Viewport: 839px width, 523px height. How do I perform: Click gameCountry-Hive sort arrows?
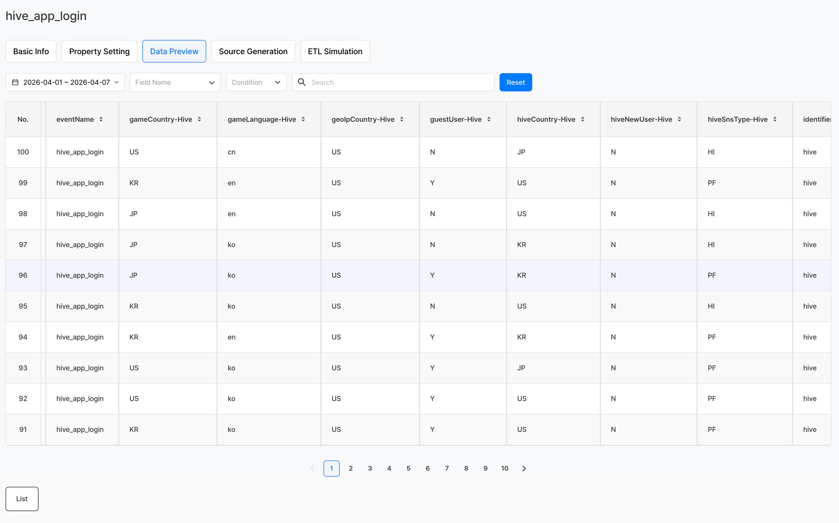[x=199, y=119]
